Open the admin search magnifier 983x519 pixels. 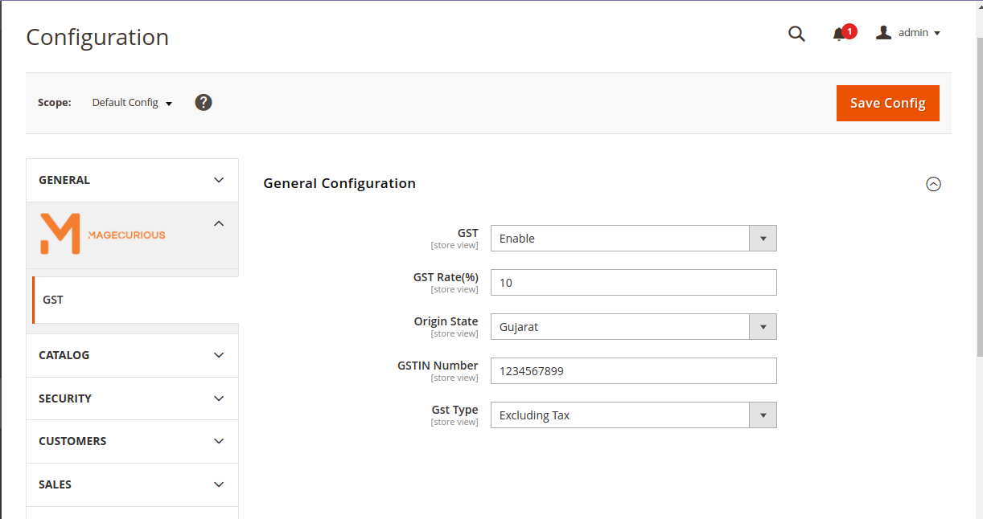point(796,34)
